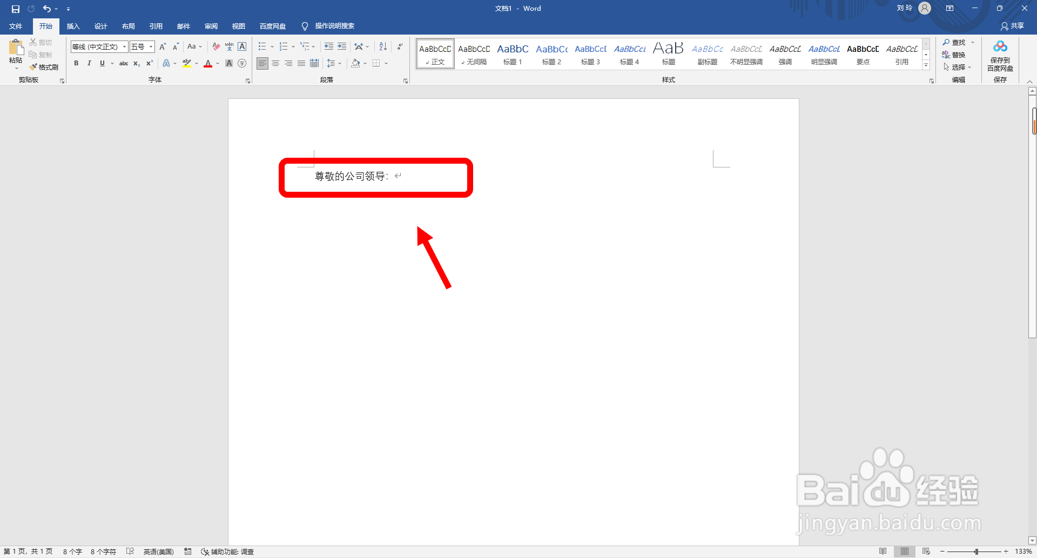Screen dimensions: 1037x558
Task: Click the Format Painter (格式刷) tool
Action: 44,67
